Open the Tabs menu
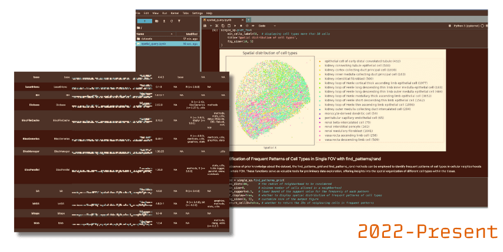 186,13
